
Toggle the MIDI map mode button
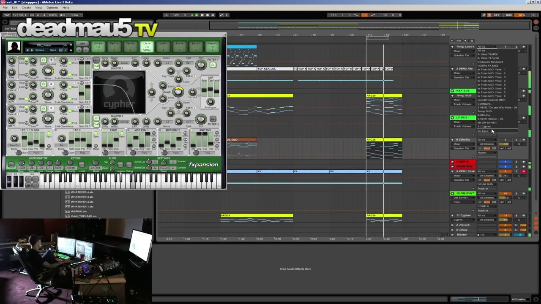pyautogui.click(x=509, y=15)
